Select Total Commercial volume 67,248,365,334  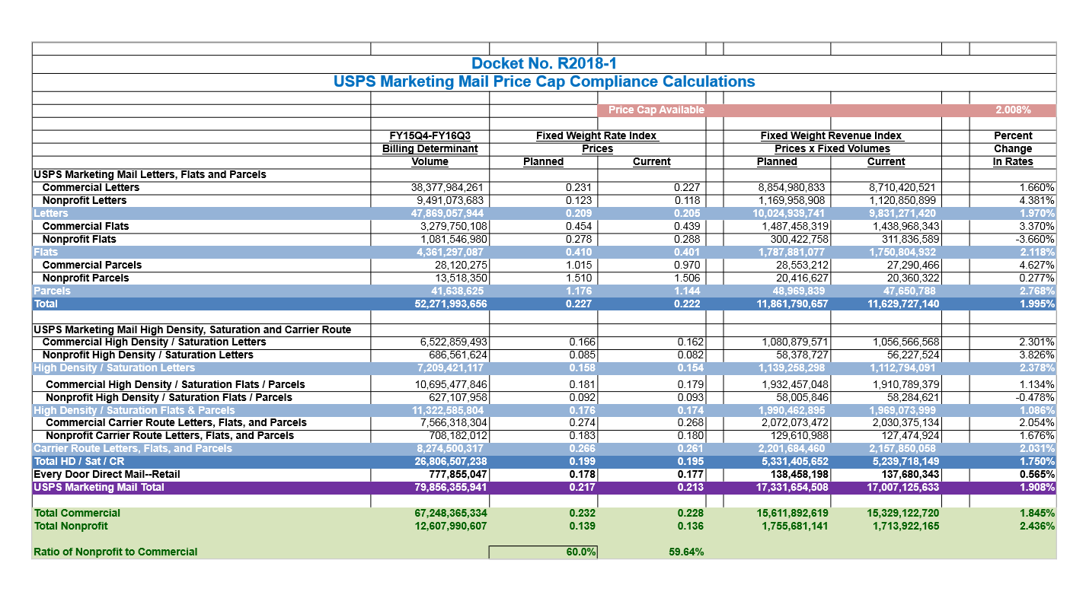coord(449,514)
